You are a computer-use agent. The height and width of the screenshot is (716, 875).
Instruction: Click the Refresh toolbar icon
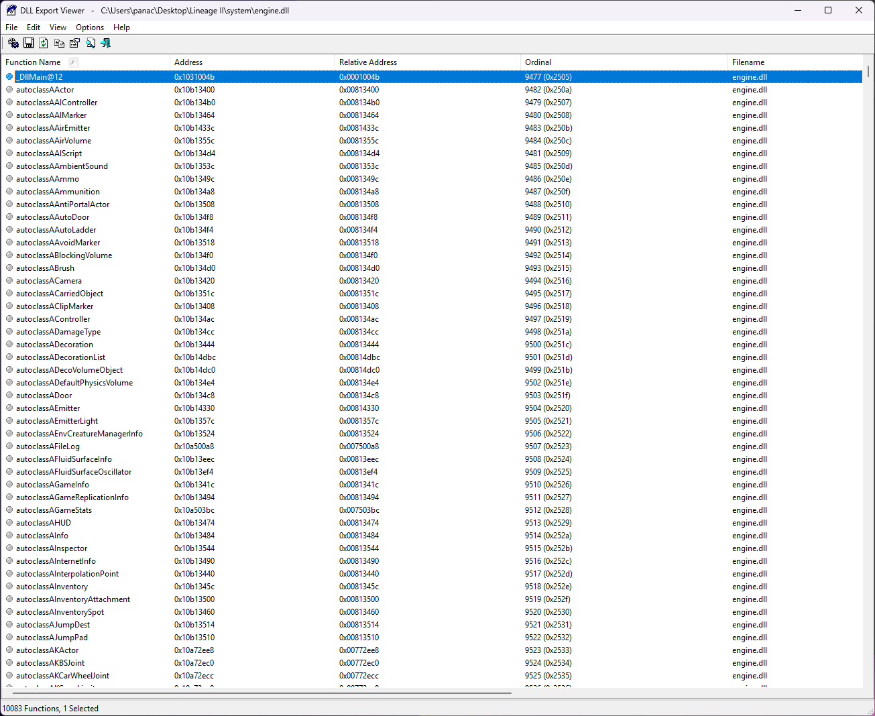44,43
